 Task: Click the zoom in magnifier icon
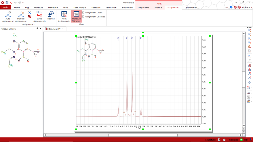(x=249, y=30)
